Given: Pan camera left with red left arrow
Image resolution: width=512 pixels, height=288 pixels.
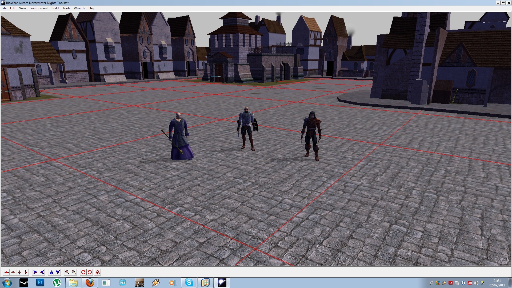Looking at the screenshot, I should [6, 272].
